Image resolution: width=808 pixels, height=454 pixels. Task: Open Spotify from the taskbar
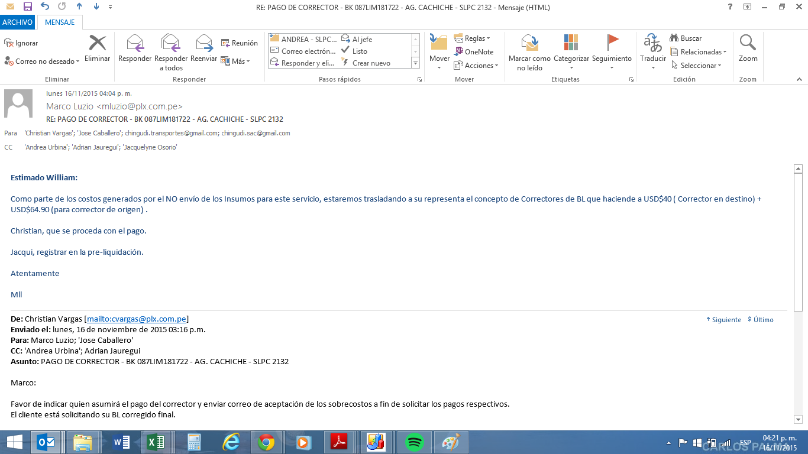[x=415, y=442]
